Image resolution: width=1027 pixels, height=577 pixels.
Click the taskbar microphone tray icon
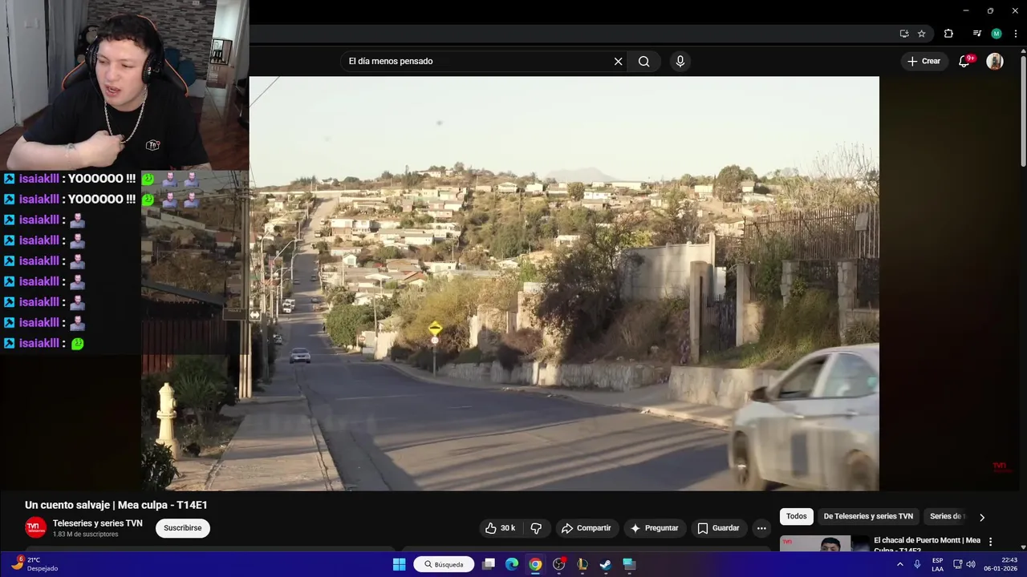tap(917, 564)
